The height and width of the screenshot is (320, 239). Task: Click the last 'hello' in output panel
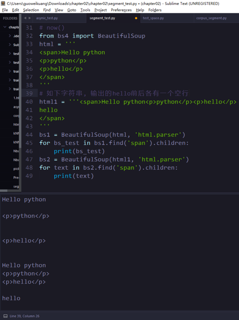pos(11,298)
